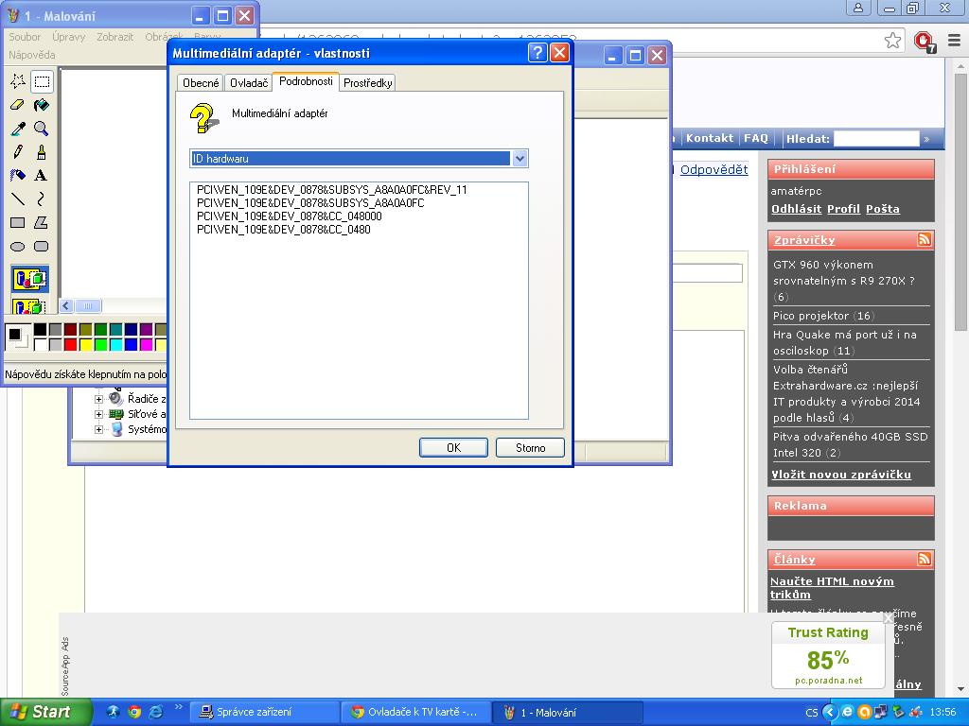Image resolution: width=969 pixels, height=726 pixels.
Task: Confirm the properties dialog with OK
Action: [453, 447]
